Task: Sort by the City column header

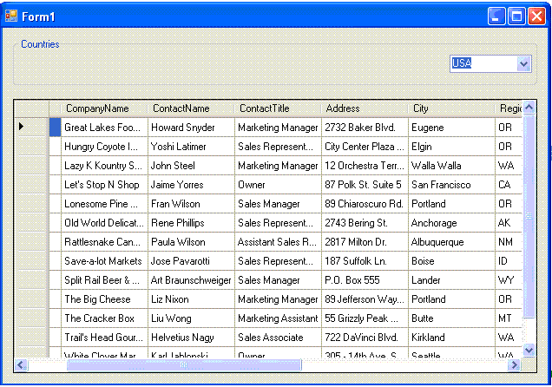Action: (451, 108)
